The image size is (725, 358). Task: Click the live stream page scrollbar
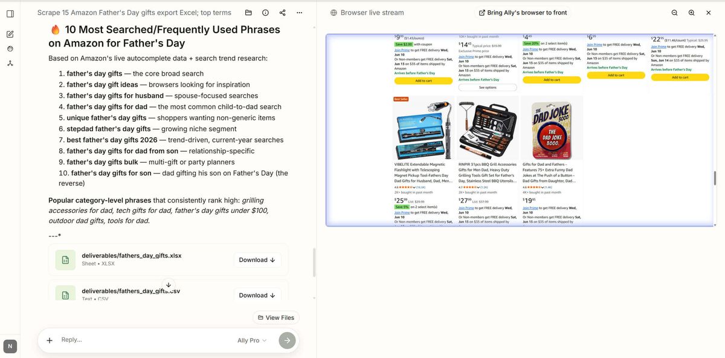tap(714, 179)
